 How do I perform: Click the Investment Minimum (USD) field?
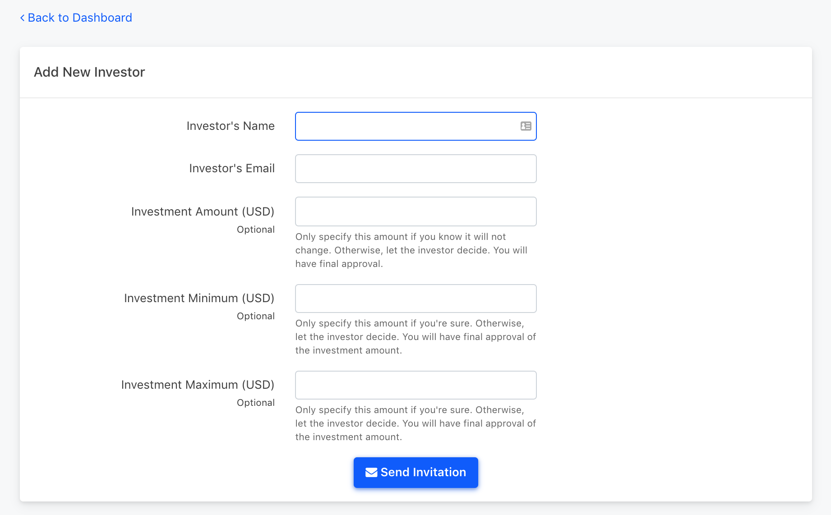point(415,299)
